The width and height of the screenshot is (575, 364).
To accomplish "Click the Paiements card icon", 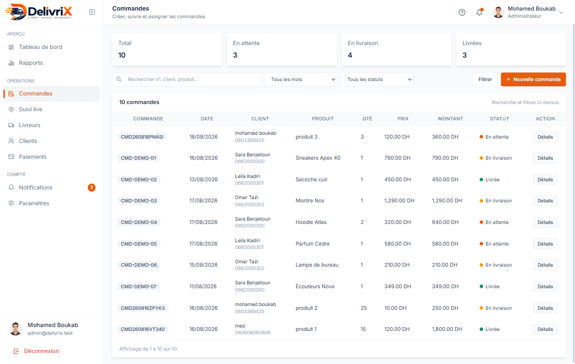I will coord(12,157).
